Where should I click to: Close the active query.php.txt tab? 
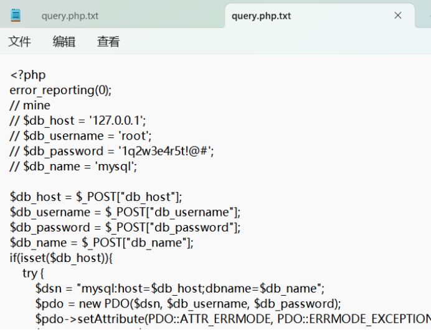point(398,16)
